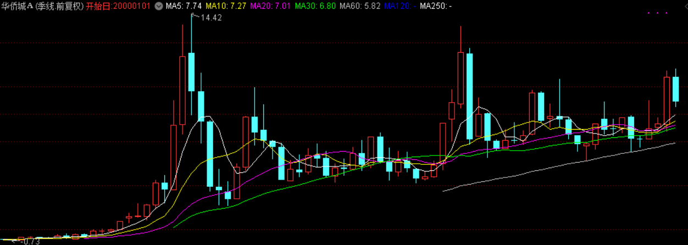This screenshot has height=245, width=688.
Task: Select the 开始日:20000101 start date label
Action: (x=119, y=7)
